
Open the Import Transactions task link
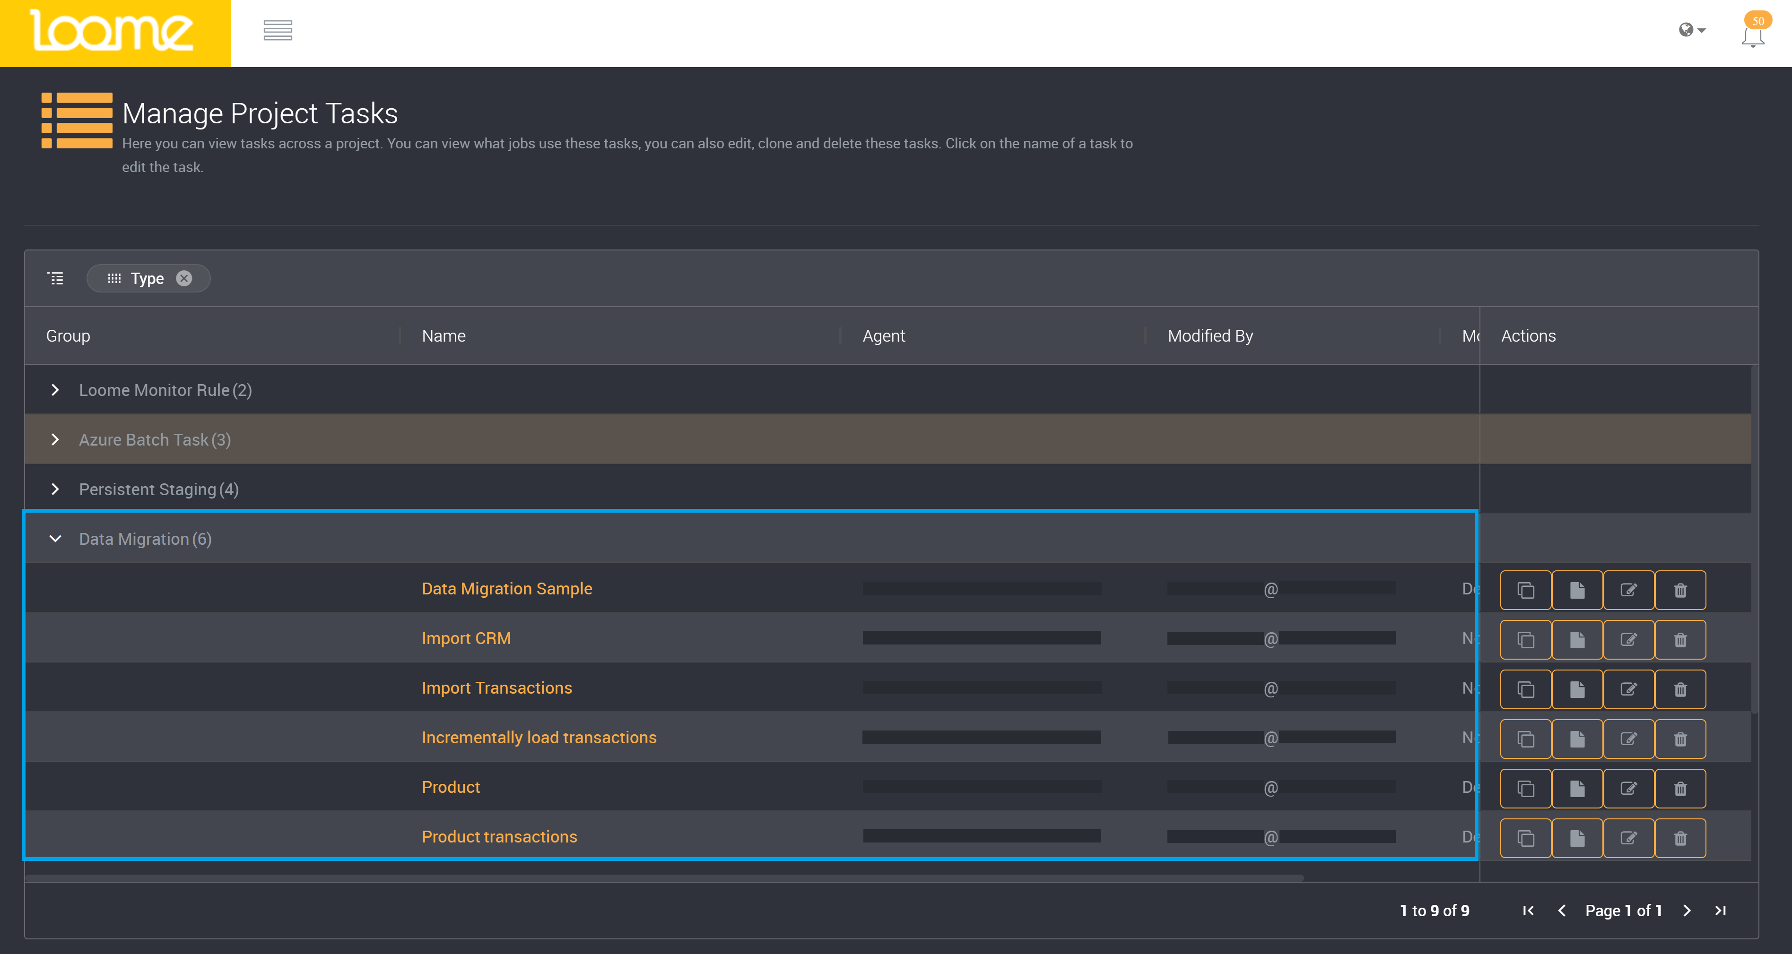(496, 688)
